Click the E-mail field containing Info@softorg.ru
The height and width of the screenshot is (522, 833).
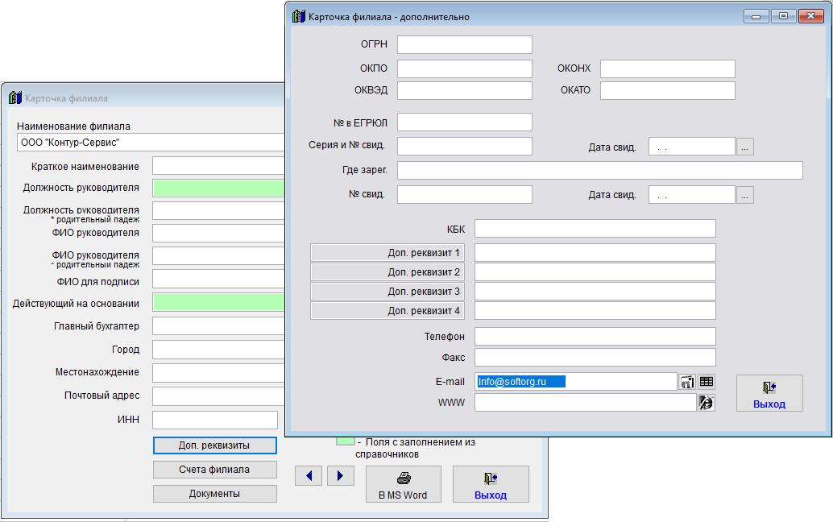(x=576, y=382)
